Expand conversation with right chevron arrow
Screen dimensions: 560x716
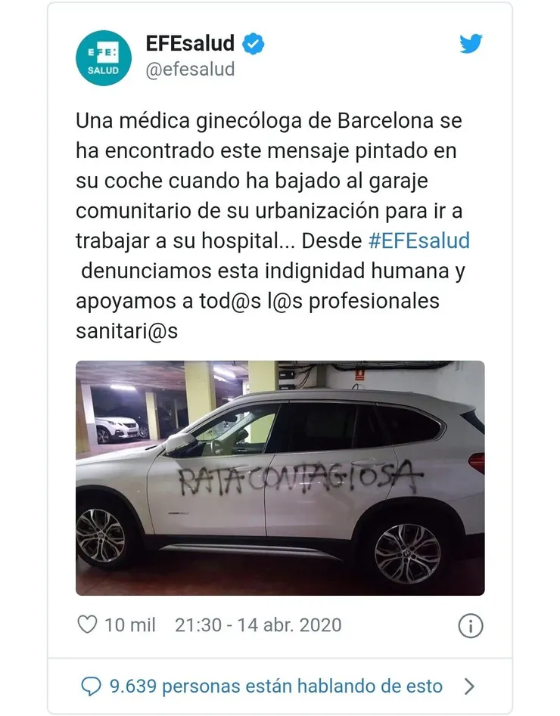(469, 687)
